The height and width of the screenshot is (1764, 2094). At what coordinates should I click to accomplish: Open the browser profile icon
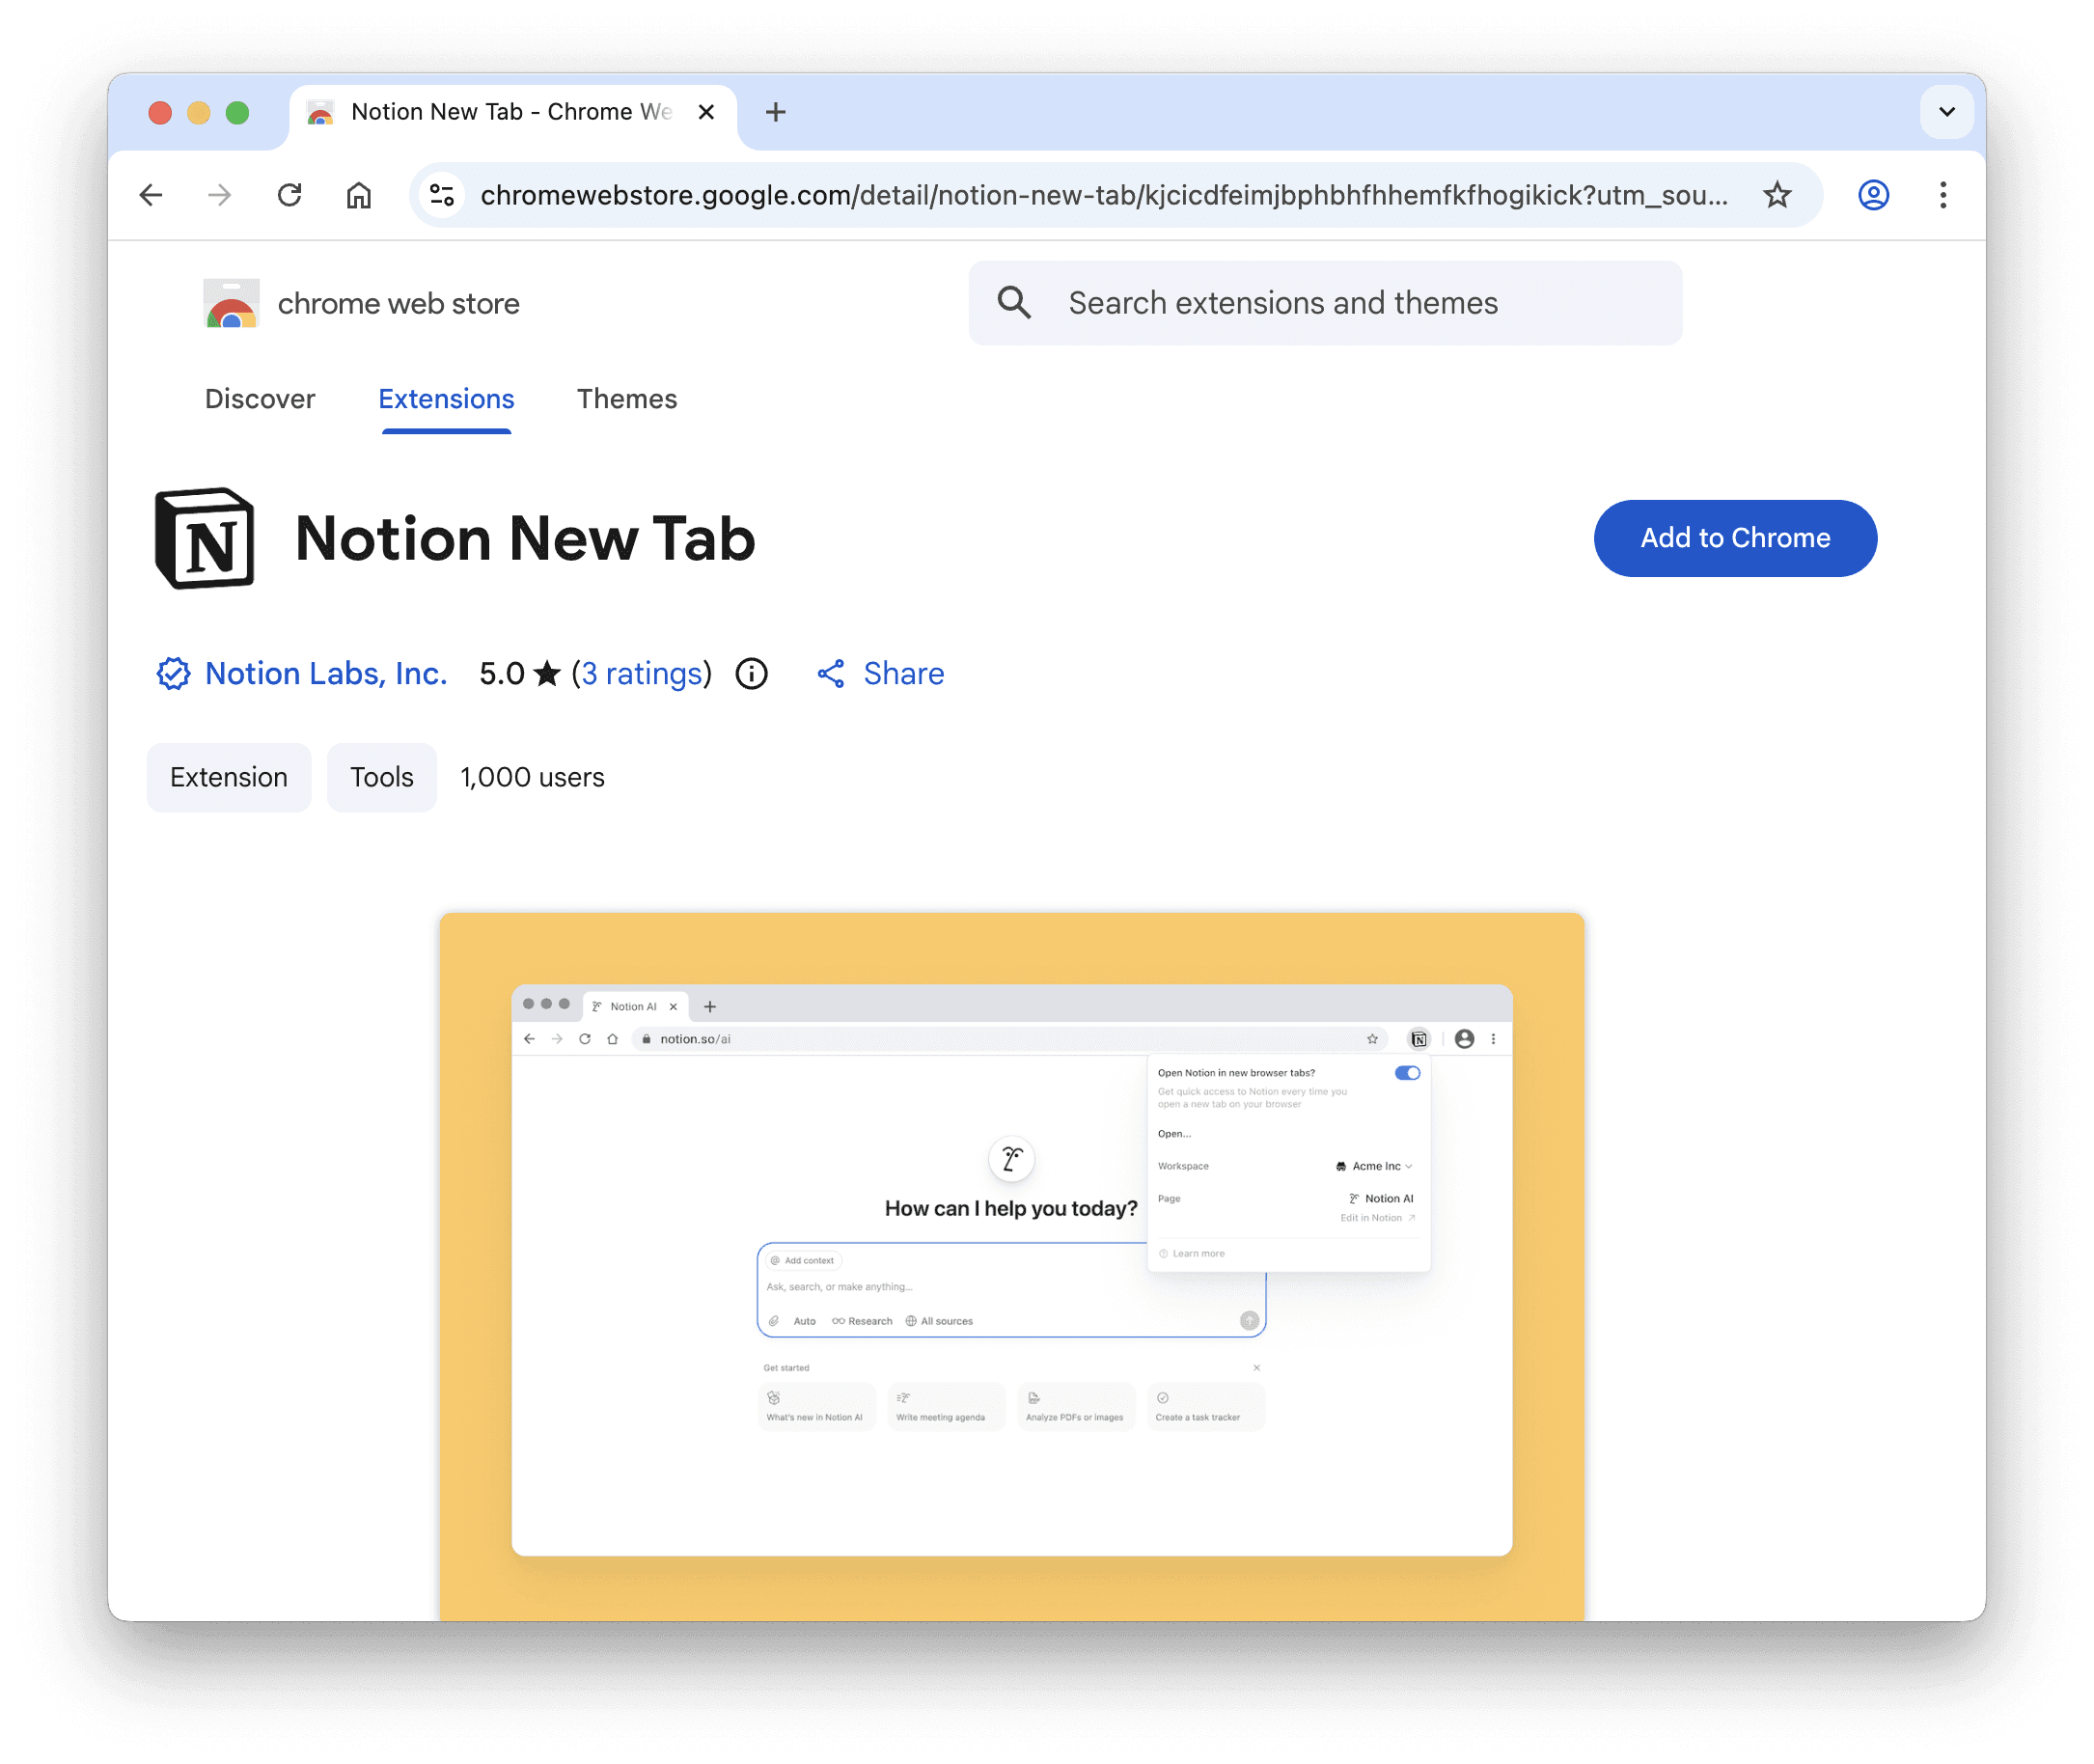coord(1873,195)
